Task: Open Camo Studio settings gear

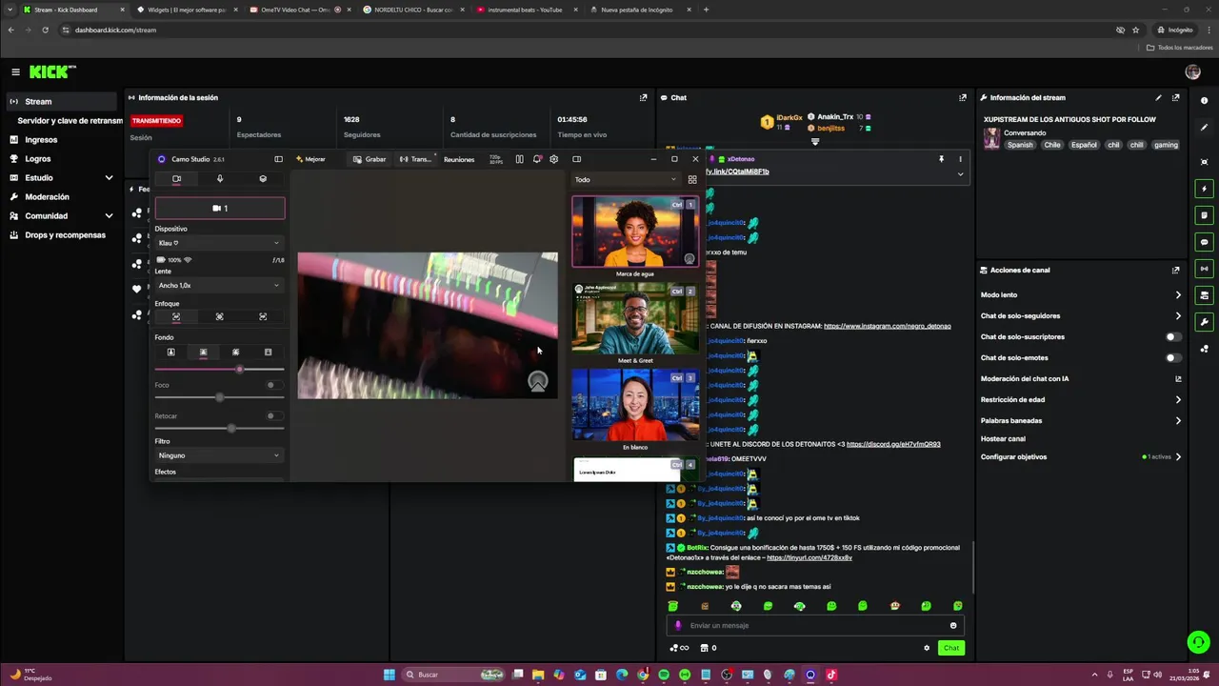Action: tap(554, 159)
